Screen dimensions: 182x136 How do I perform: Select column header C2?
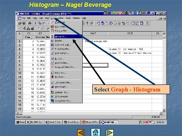40,33
